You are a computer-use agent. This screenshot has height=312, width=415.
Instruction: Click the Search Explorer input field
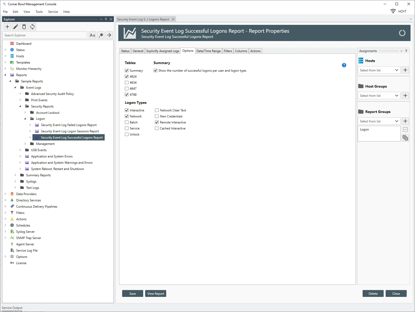pos(45,35)
